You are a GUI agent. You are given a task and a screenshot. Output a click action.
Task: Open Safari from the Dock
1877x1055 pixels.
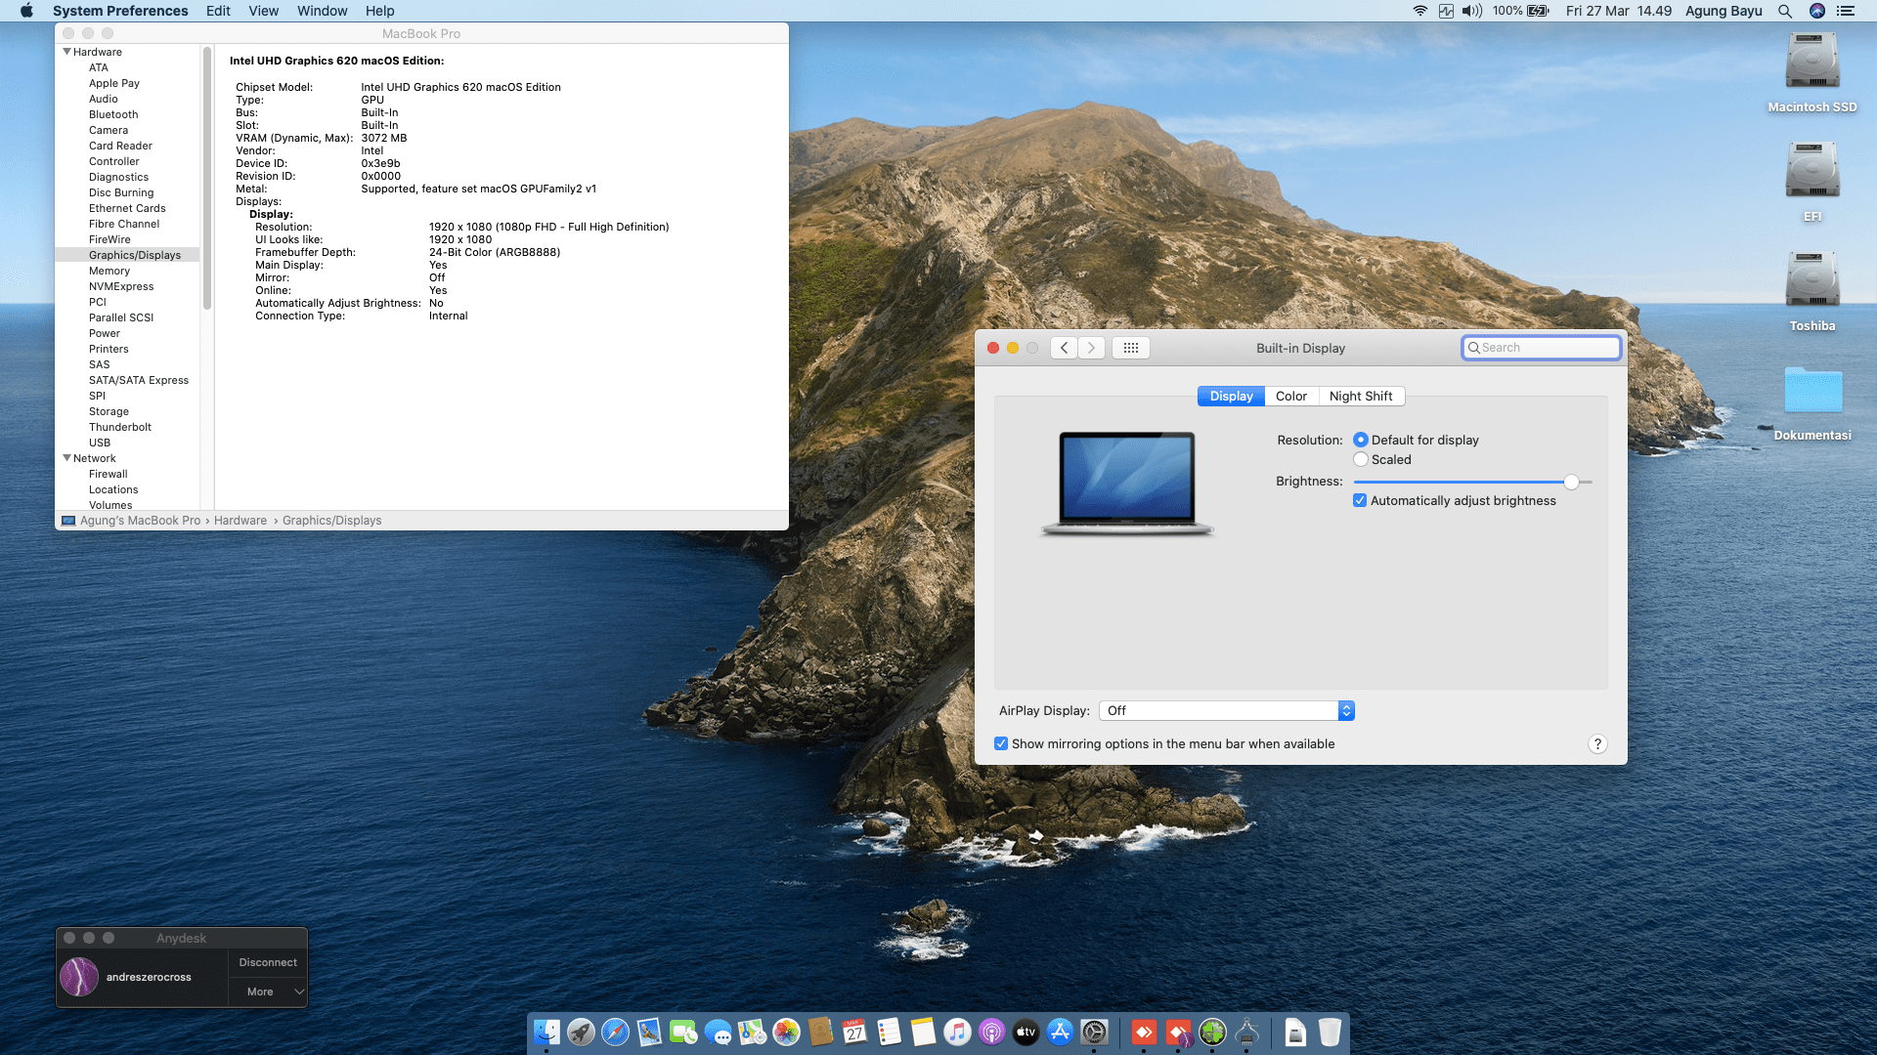coord(615,1032)
